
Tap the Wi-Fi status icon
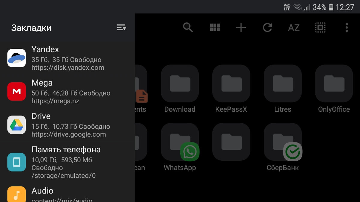pos(297,7)
